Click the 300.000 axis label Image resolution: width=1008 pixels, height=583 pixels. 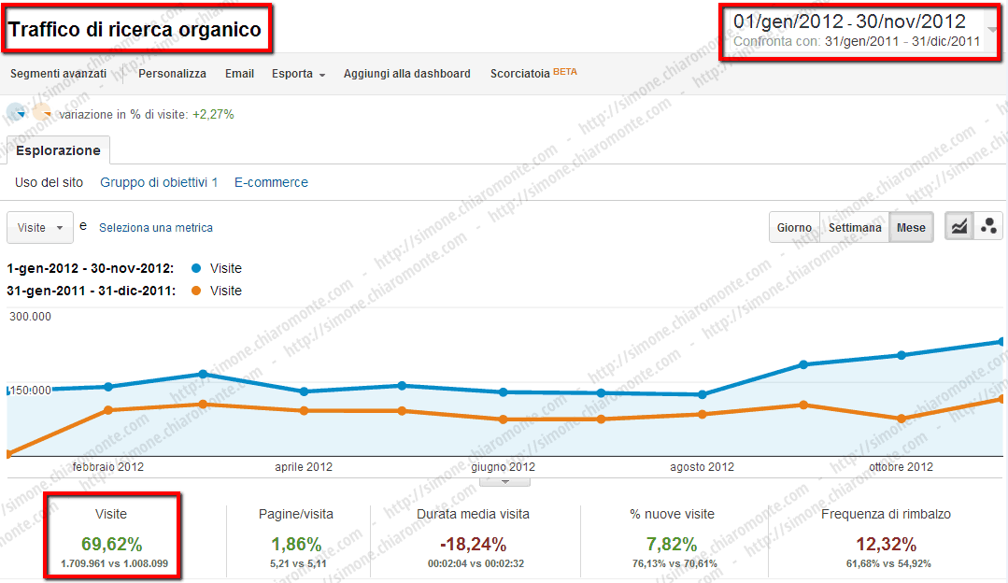point(30,316)
